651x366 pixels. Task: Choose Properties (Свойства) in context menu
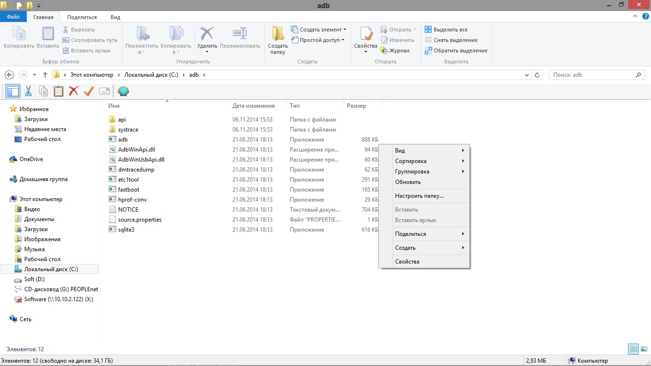pyautogui.click(x=407, y=262)
